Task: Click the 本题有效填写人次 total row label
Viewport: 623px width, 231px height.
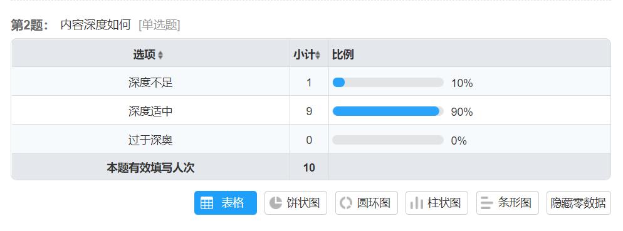Action: pyautogui.click(x=150, y=168)
